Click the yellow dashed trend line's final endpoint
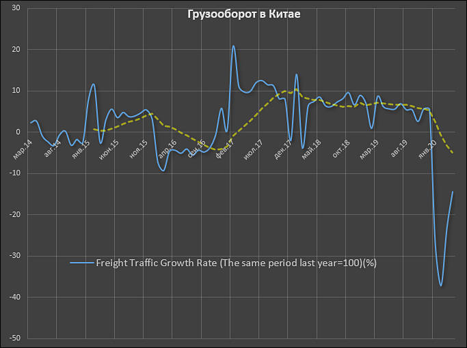The height and width of the screenshot is (348, 467). click(453, 153)
